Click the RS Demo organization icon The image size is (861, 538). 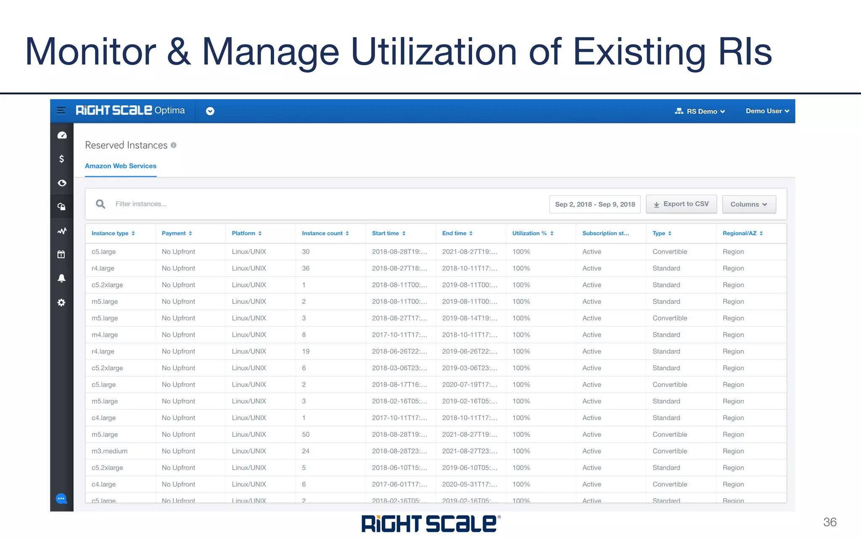pyautogui.click(x=679, y=111)
